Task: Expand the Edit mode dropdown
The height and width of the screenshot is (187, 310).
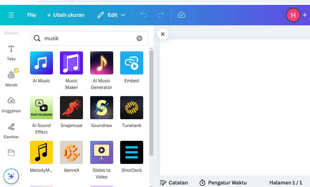Action: [111, 15]
